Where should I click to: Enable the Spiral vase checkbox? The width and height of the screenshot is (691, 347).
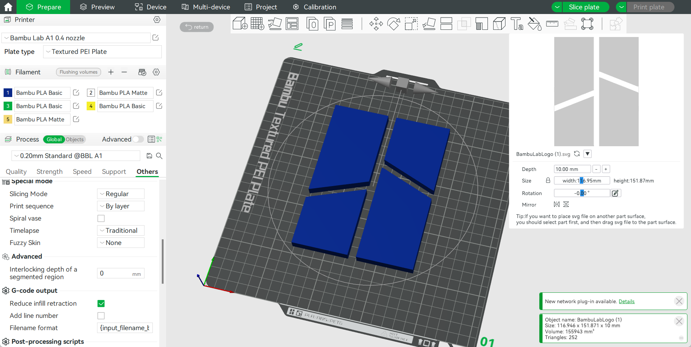[101, 218]
